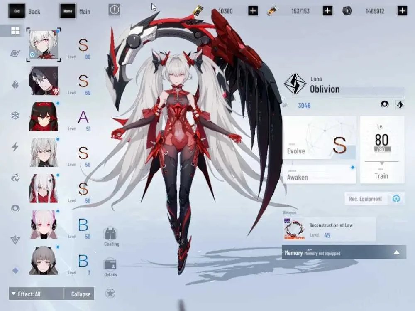Image resolution: width=415 pixels, height=311 pixels.
Task: Filter characters by fire element icon
Action: pyautogui.click(x=15, y=84)
